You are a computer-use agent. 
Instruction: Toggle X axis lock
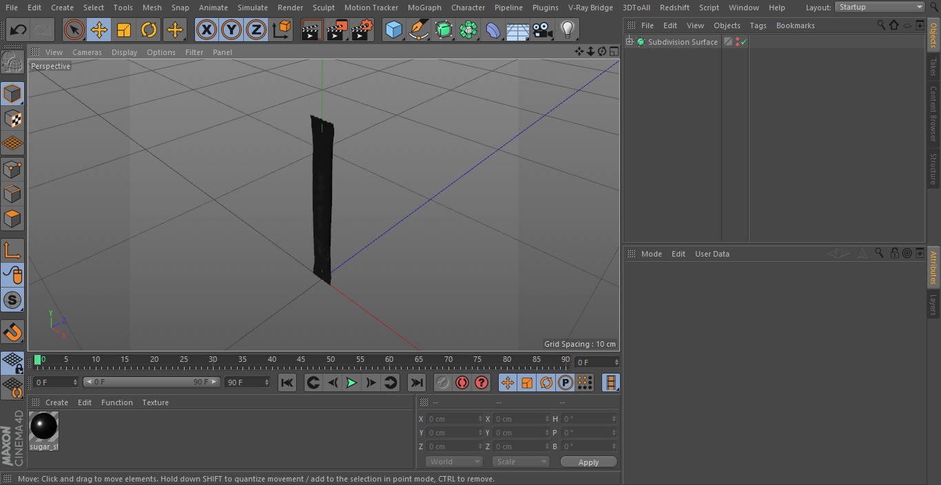click(207, 30)
